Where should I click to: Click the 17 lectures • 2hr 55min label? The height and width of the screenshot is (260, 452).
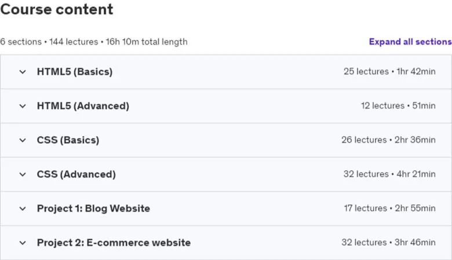click(390, 208)
